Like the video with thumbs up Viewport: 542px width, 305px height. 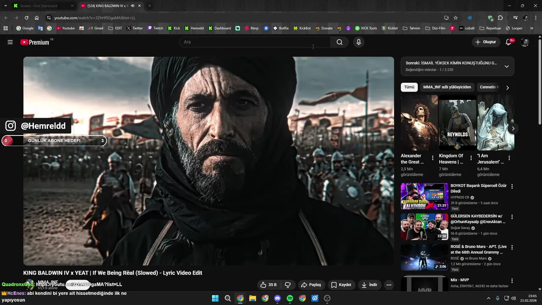(x=268, y=285)
